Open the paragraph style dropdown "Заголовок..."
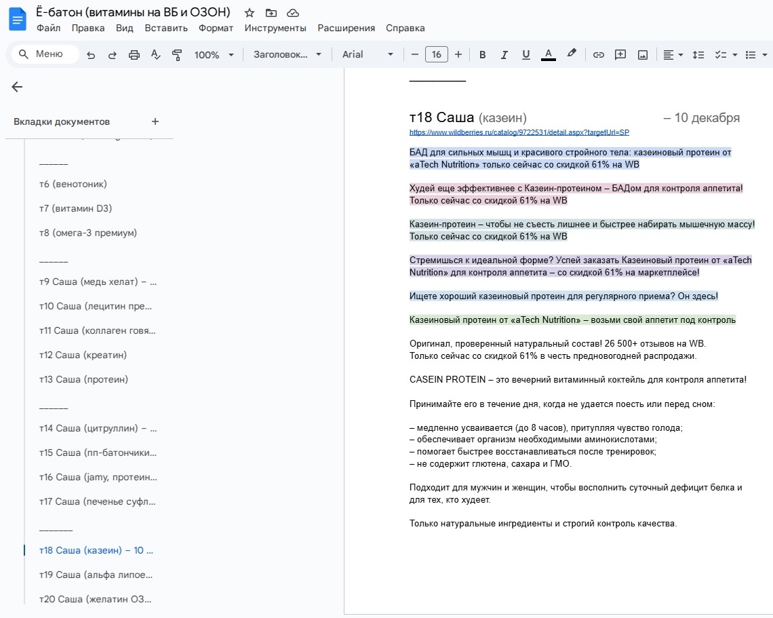 [x=288, y=54]
